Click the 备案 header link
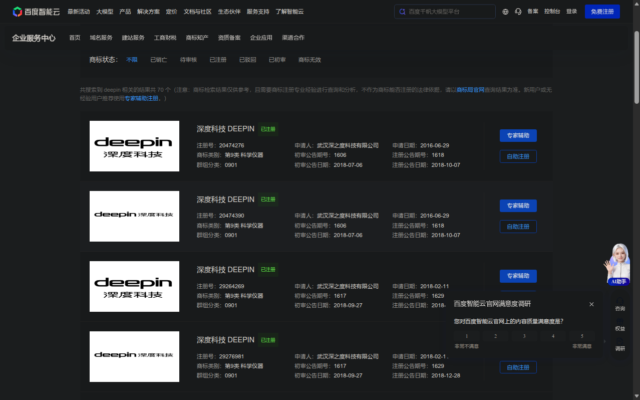The image size is (640, 400). (533, 12)
